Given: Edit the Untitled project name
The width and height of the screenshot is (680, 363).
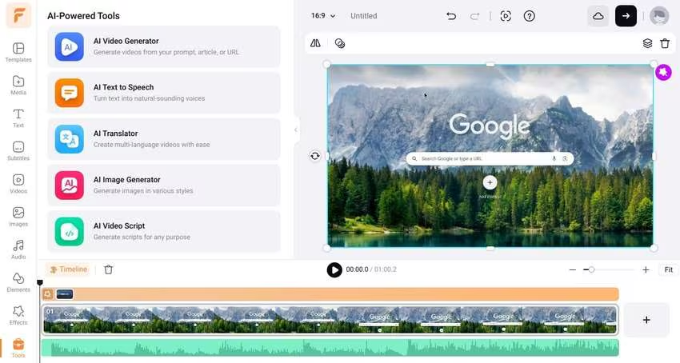Looking at the screenshot, I should (363, 16).
